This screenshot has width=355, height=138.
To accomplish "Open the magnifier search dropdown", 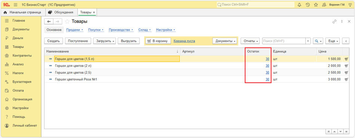I will (318, 41).
